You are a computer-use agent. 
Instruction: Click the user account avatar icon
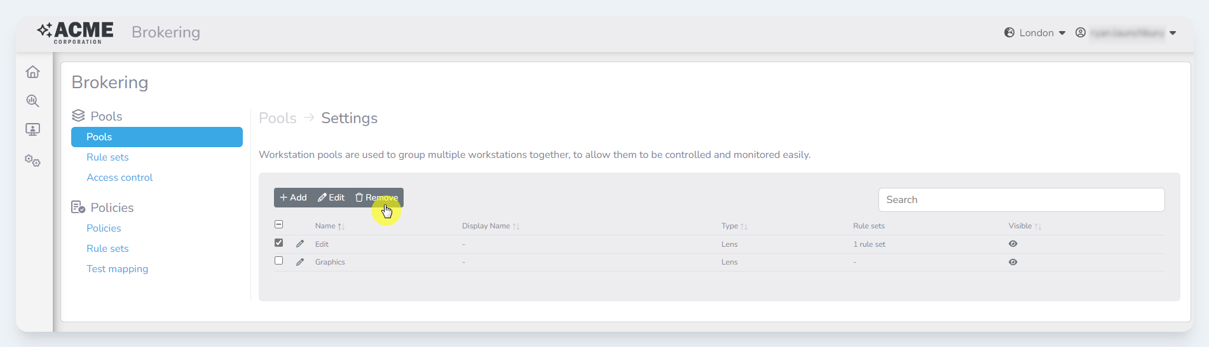1080,32
